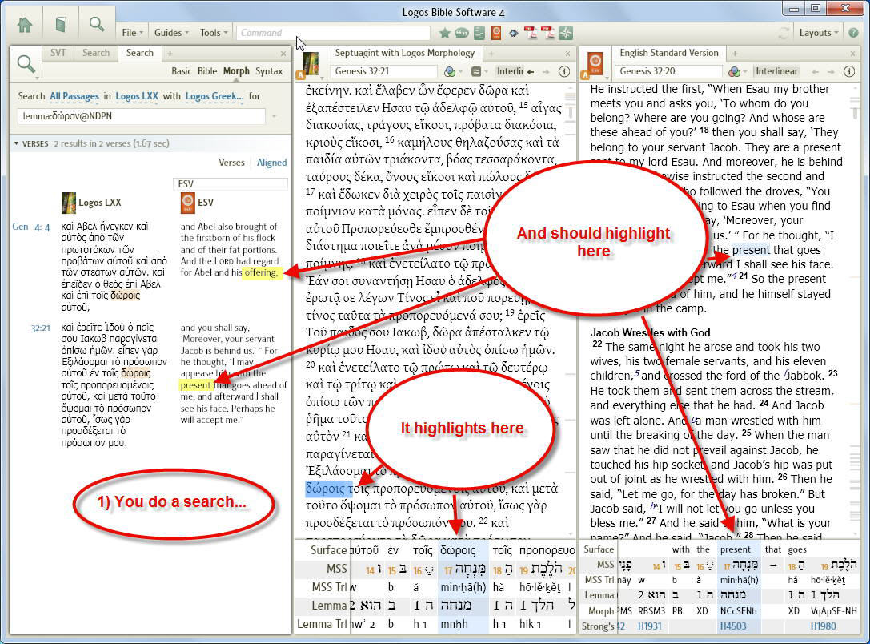Open the Layouts dropdown

coord(819,33)
